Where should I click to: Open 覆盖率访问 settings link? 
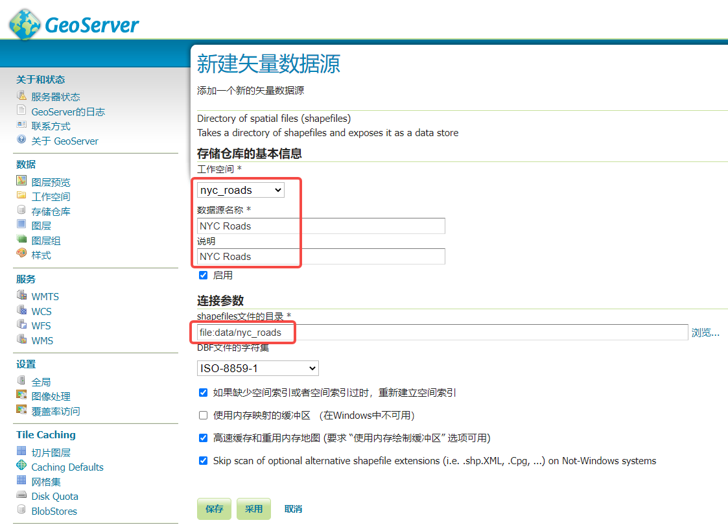pos(56,411)
